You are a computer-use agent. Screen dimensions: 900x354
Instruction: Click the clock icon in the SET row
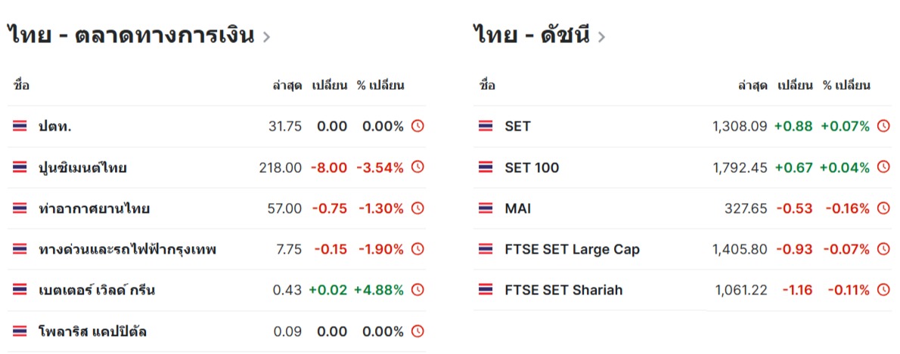point(883,126)
